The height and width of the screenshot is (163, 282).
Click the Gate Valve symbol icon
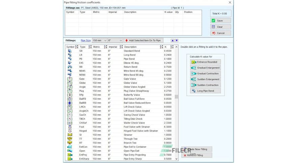tap(70, 79)
